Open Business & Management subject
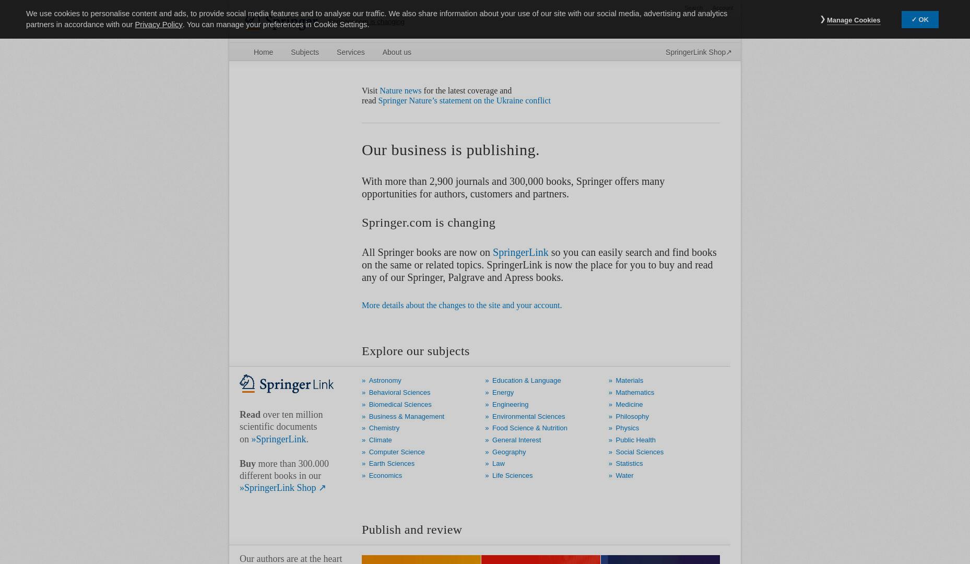970x564 pixels. (406, 417)
